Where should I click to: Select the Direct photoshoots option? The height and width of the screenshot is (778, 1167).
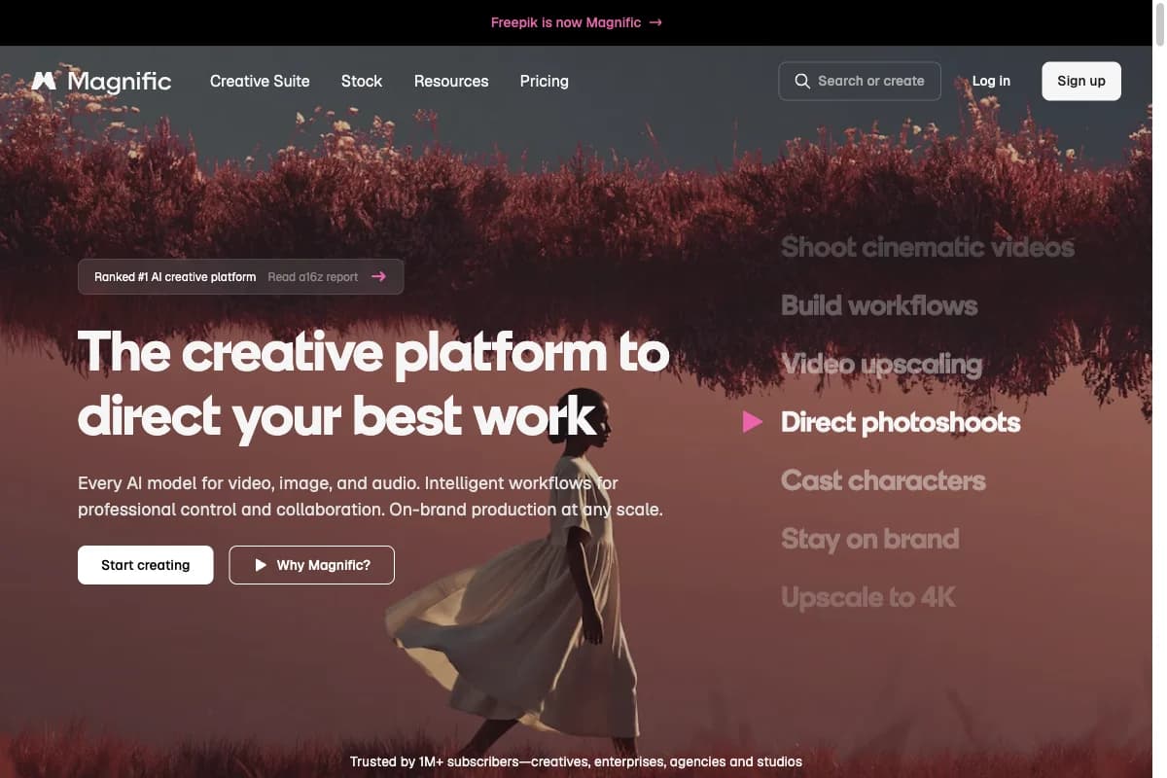pyautogui.click(x=901, y=422)
